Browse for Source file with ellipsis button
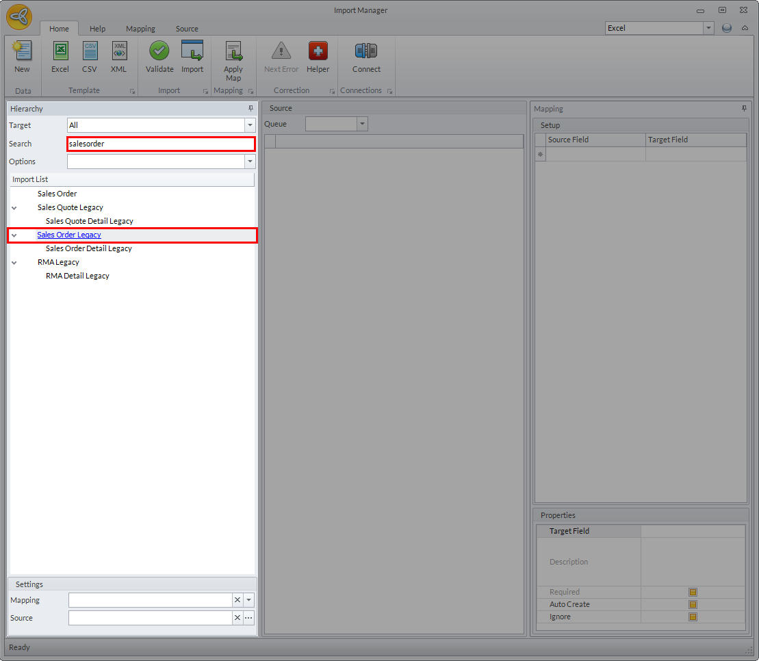Image resolution: width=759 pixels, height=661 pixels. point(248,618)
